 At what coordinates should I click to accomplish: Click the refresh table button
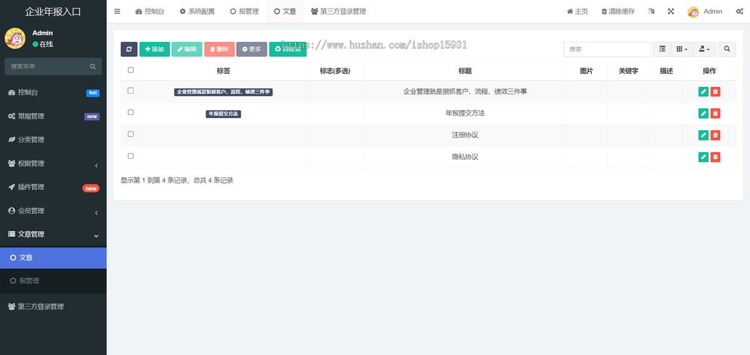(x=129, y=49)
